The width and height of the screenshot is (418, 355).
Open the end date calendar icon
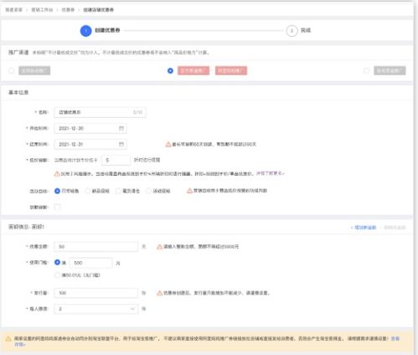(x=121, y=144)
